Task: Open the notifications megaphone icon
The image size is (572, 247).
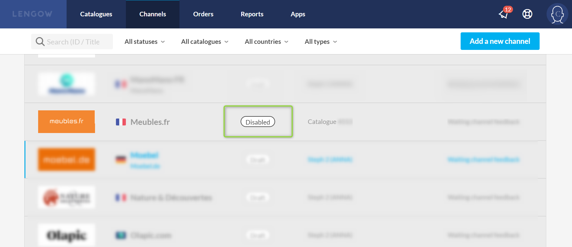Action: tap(504, 14)
